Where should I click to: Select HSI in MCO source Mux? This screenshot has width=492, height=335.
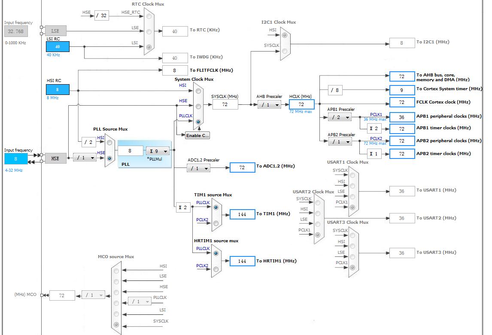coord(116,271)
